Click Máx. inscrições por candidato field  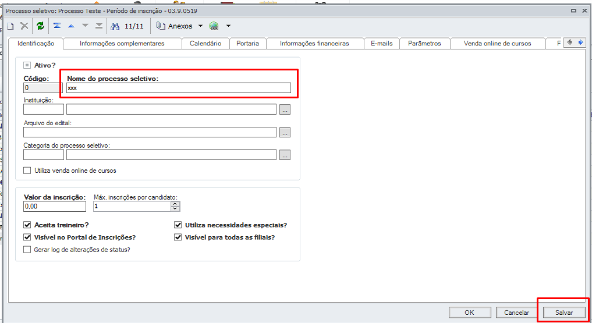pos(132,207)
